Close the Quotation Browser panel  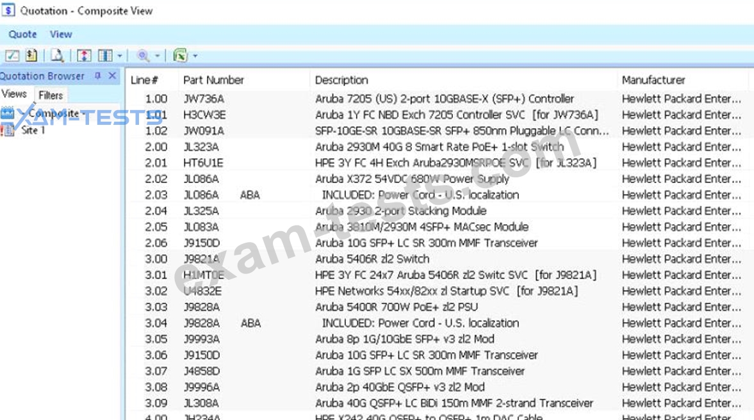[x=112, y=76]
